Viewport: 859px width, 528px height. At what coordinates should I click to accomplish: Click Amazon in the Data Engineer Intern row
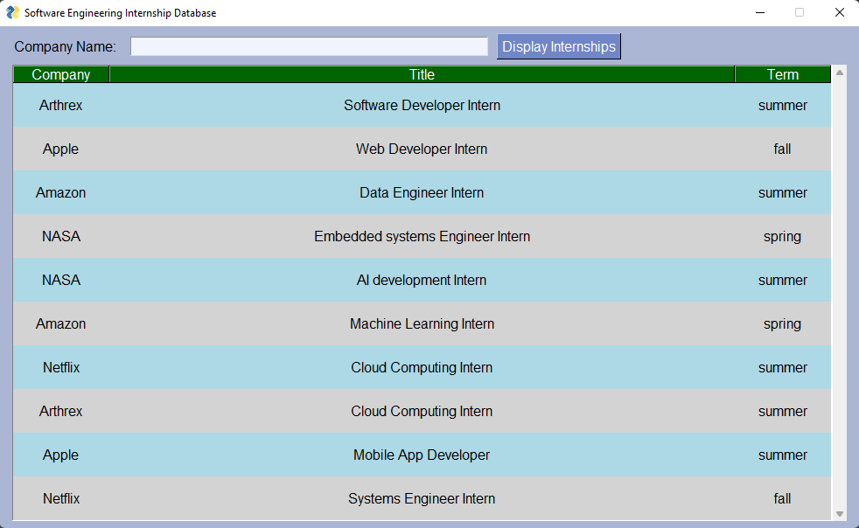pos(61,193)
